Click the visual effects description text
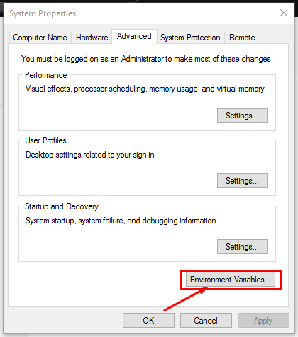Screen dimensions: 298x337 145,89
